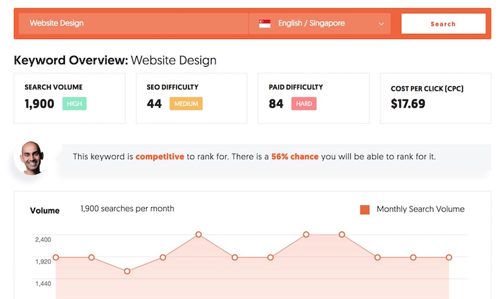
Task: Click the red HARD paid difficulty badge
Action: pos(304,103)
